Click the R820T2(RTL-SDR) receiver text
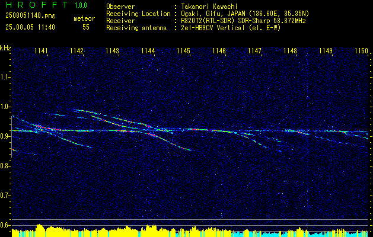Image resolution: width=373 pixels, height=237 pixels. [x=243, y=21]
